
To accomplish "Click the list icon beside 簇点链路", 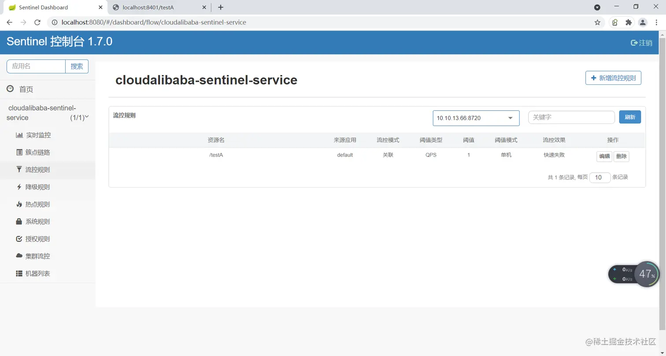I will (19, 153).
